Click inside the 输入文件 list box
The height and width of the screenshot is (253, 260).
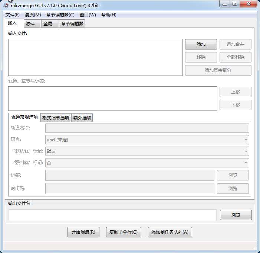coord(96,57)
